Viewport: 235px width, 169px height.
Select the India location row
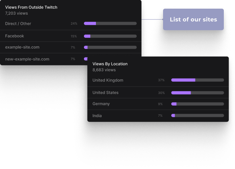[158, 116]
